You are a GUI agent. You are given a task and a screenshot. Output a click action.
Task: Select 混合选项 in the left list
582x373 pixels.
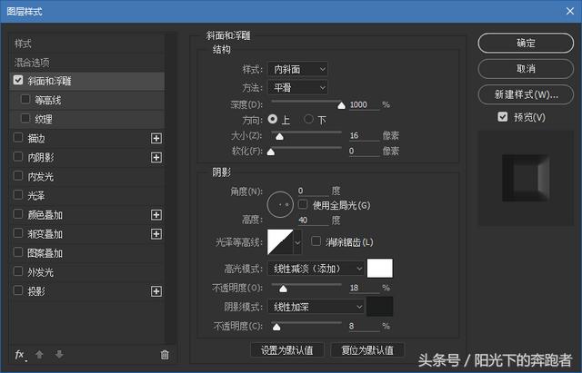tap(87, 63)
